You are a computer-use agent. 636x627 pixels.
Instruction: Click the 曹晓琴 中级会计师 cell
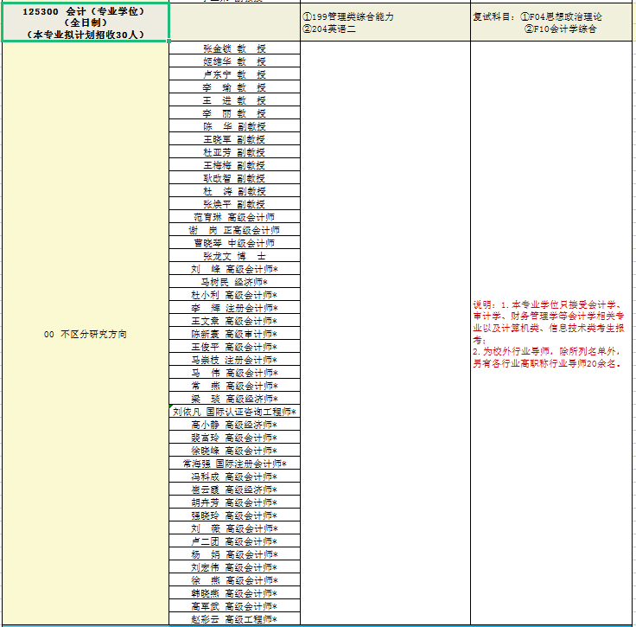[x=234, y=243]
